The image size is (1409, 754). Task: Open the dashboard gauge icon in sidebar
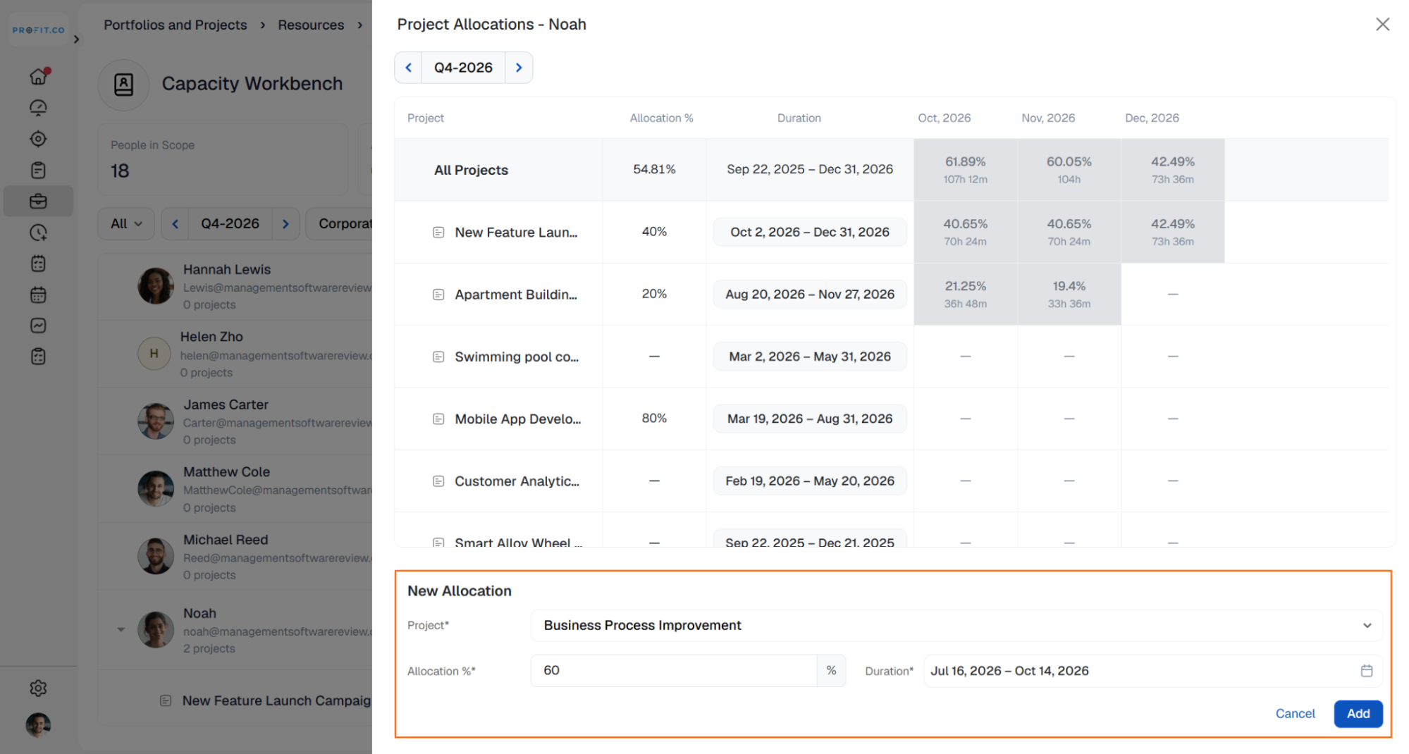pos(38,108)
